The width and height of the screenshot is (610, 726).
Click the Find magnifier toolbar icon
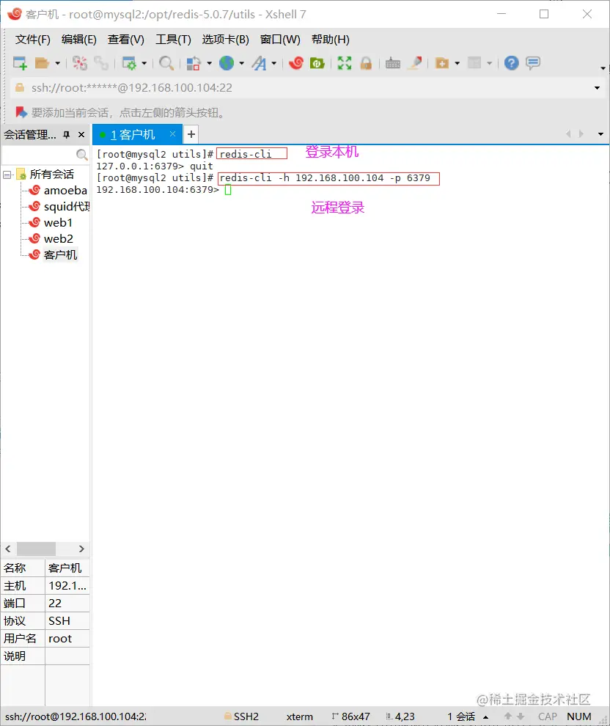(166, 63)
